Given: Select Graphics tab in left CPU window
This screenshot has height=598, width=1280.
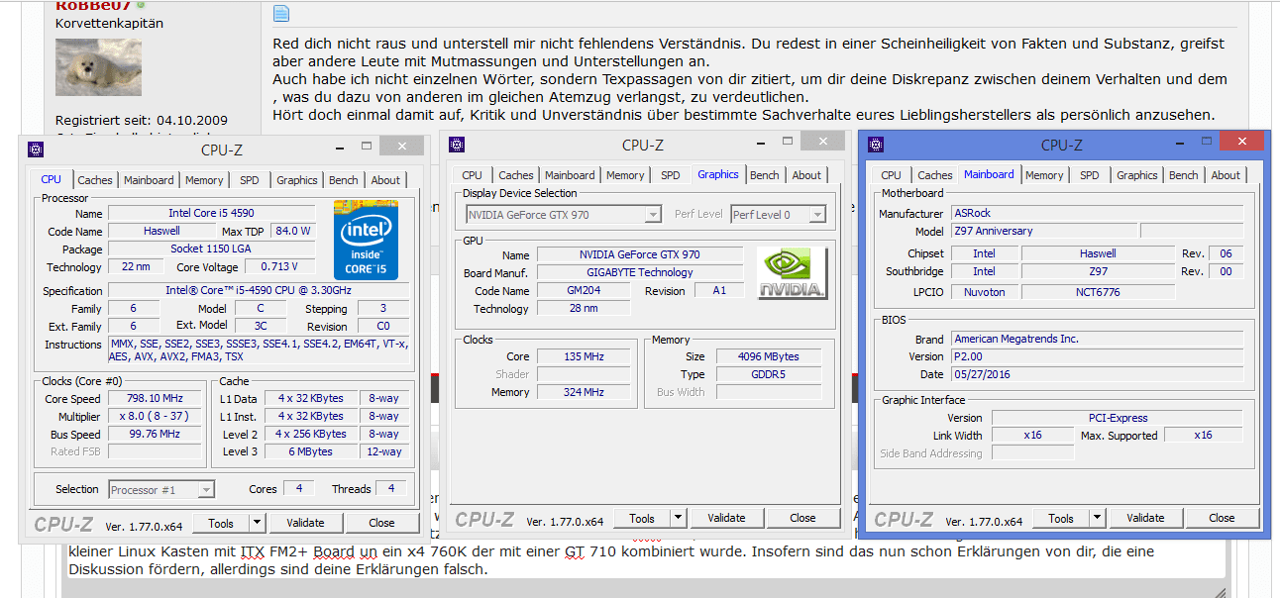Looking at the screenshot, I should (297, 180).
